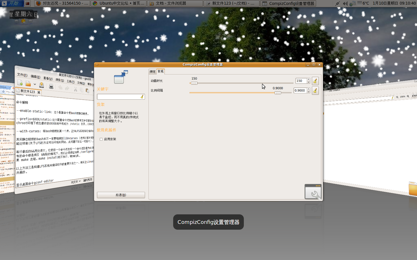Cut selection with gedit's scissors icon
The image size is (417, 260).
tap(76, 89)
